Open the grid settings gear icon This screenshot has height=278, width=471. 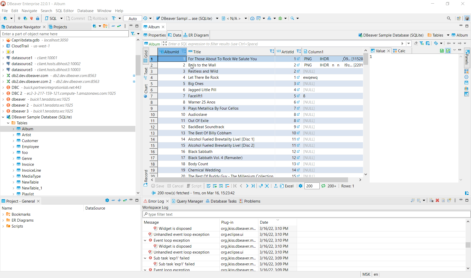point(300,186)
